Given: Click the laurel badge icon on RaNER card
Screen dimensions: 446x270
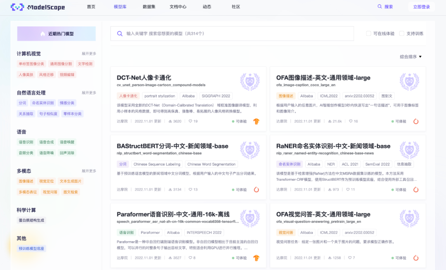Looking at the screenshot, I should click(409, 150).
